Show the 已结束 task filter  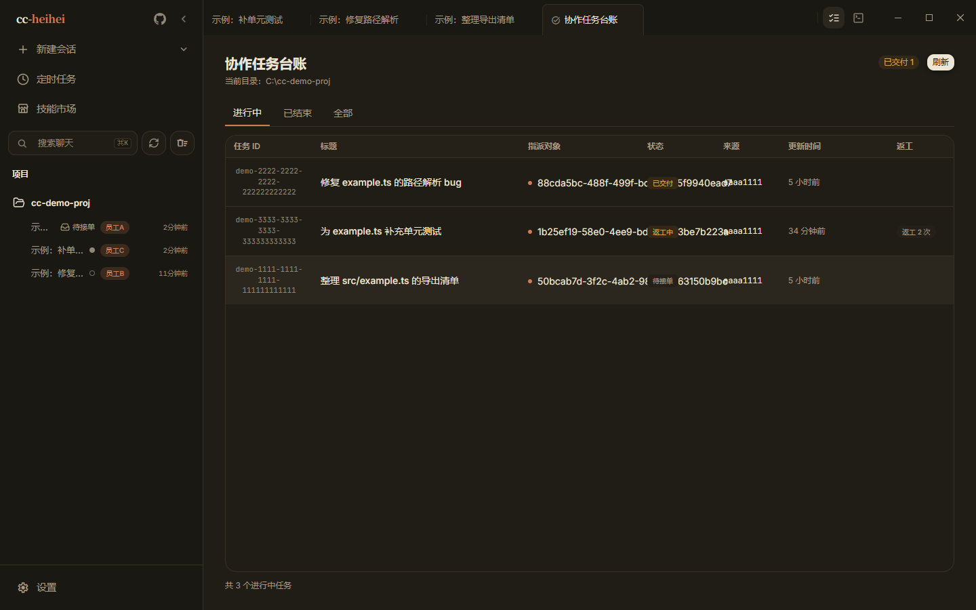pos(298,113)
